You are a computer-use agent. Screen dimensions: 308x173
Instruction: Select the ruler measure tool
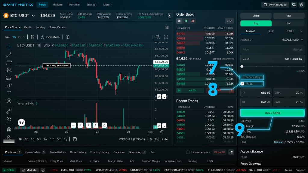click(9, 111)
